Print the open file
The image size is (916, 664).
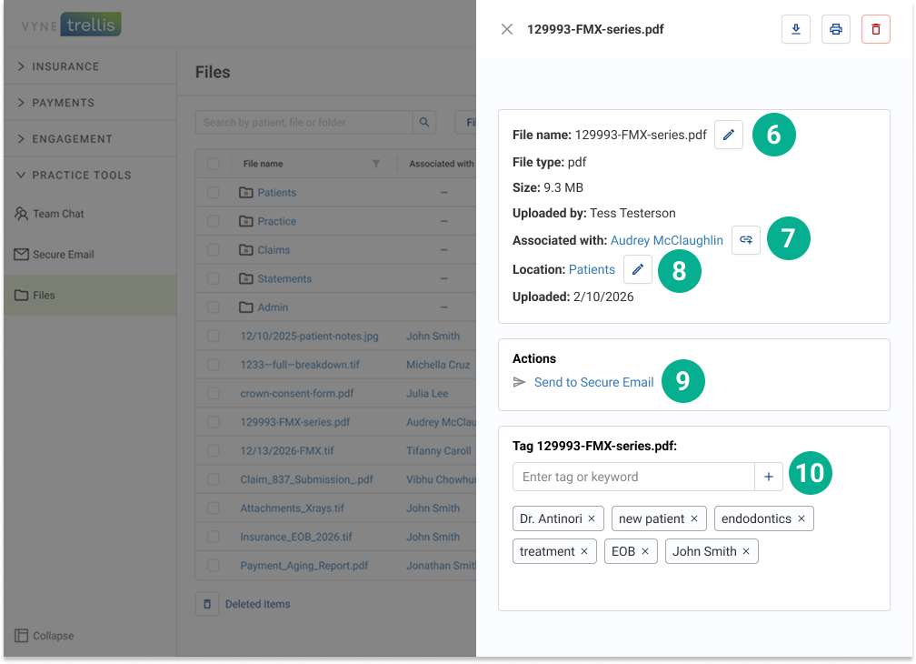835,29
